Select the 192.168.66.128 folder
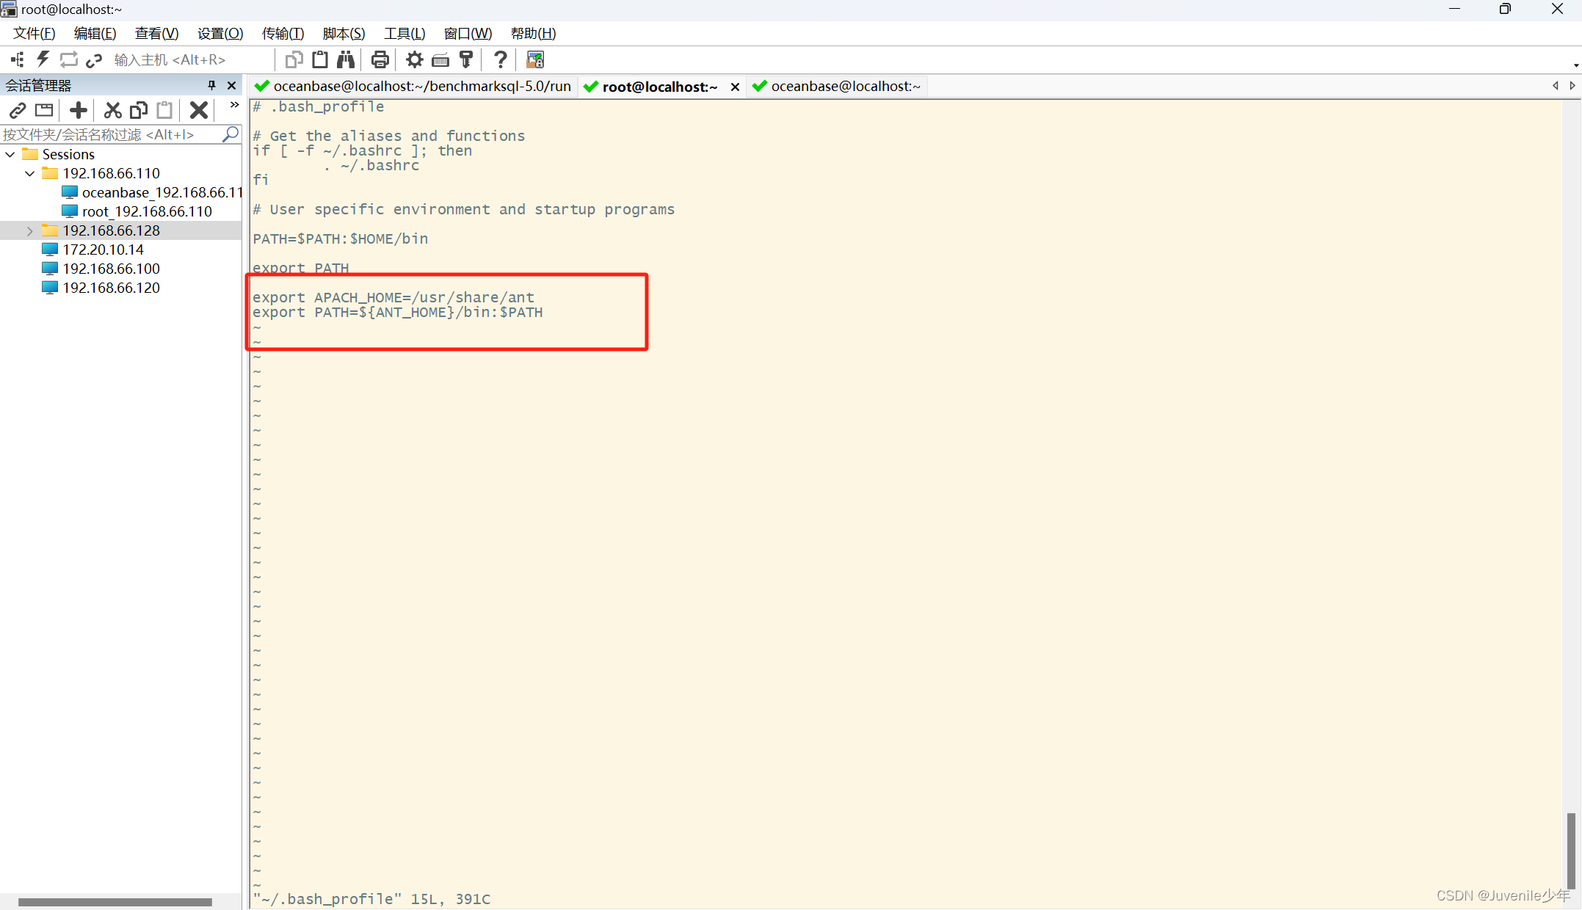The height and width of the screenshot is (910, 1582). [111, 230]
